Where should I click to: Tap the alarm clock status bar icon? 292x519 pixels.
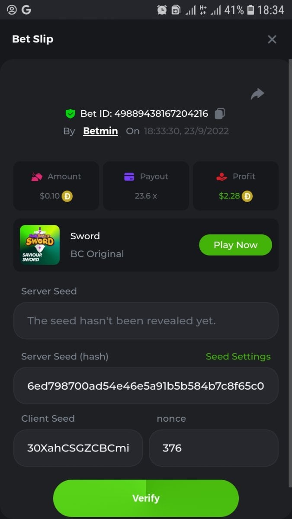(162, 10)
